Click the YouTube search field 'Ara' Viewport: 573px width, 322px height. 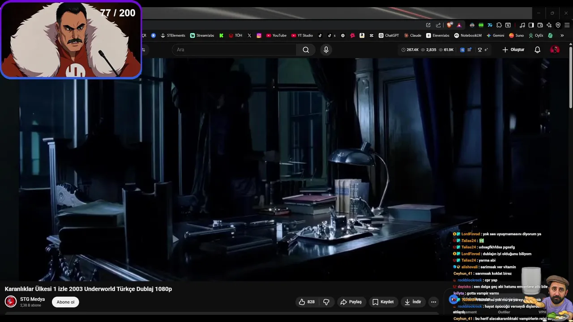coord(234,50)
